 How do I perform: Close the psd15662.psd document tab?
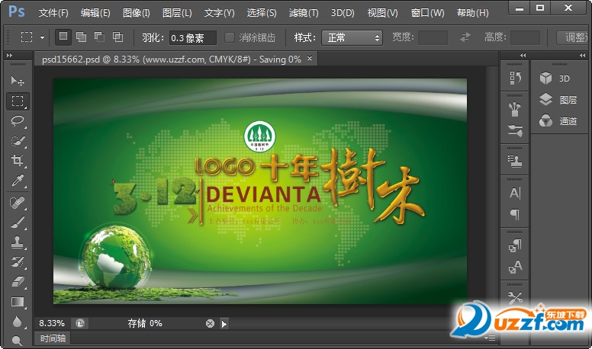point(310,59)
